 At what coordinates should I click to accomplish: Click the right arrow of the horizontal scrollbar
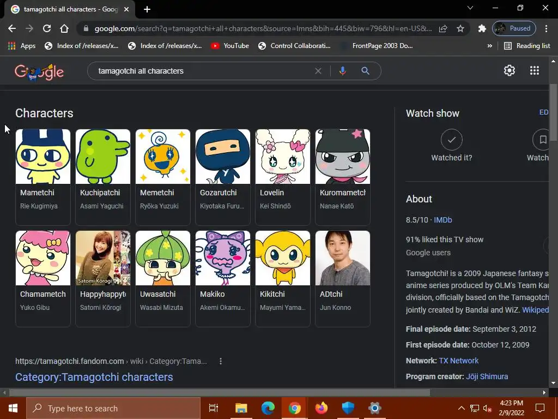point(544,393)
